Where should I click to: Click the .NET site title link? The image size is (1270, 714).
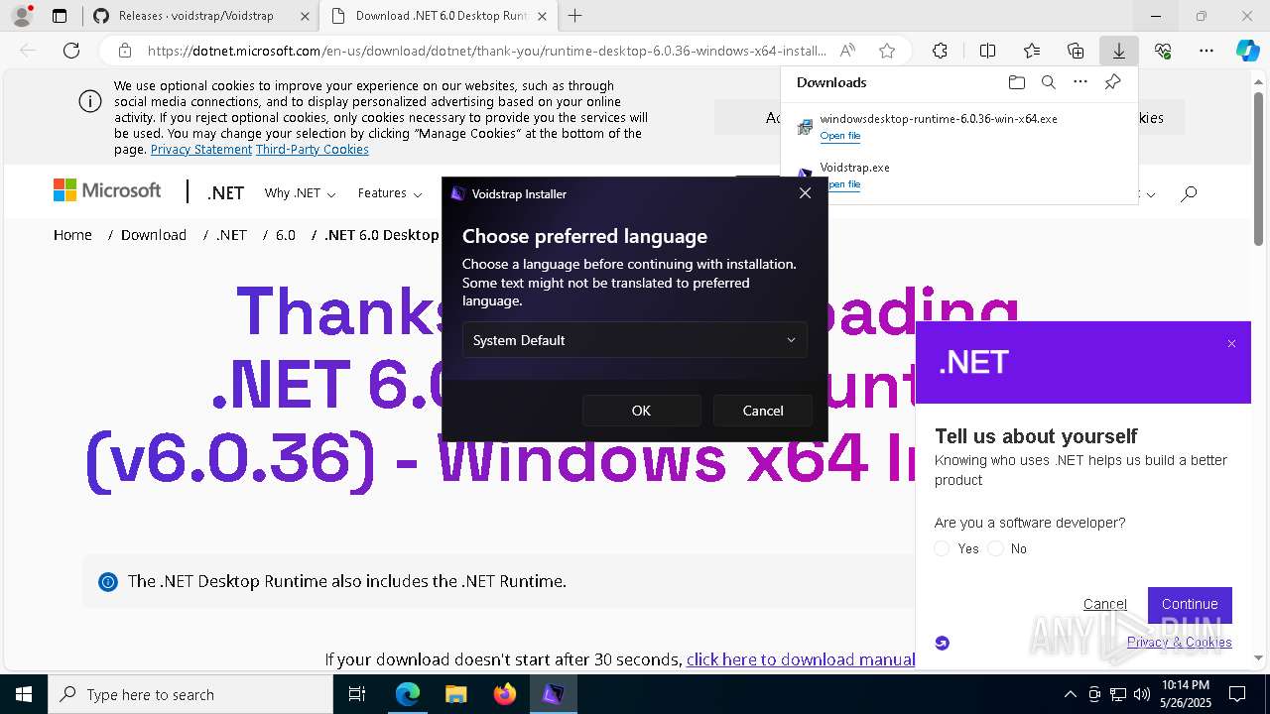(225, 193)
